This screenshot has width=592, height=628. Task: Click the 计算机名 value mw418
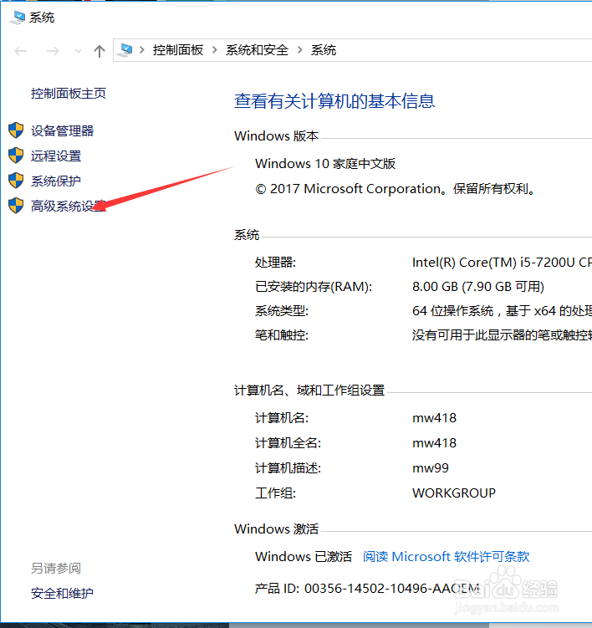pyautogui.click(x=434, y=418)
